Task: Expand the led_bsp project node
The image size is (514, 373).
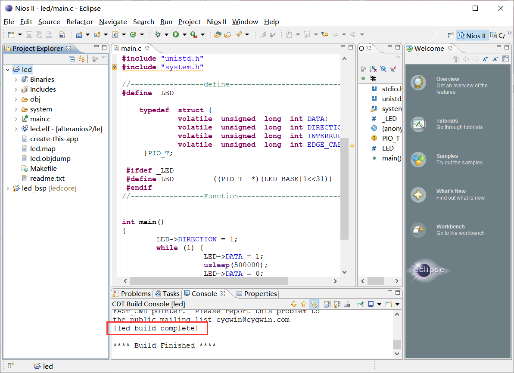Action: 8,188
